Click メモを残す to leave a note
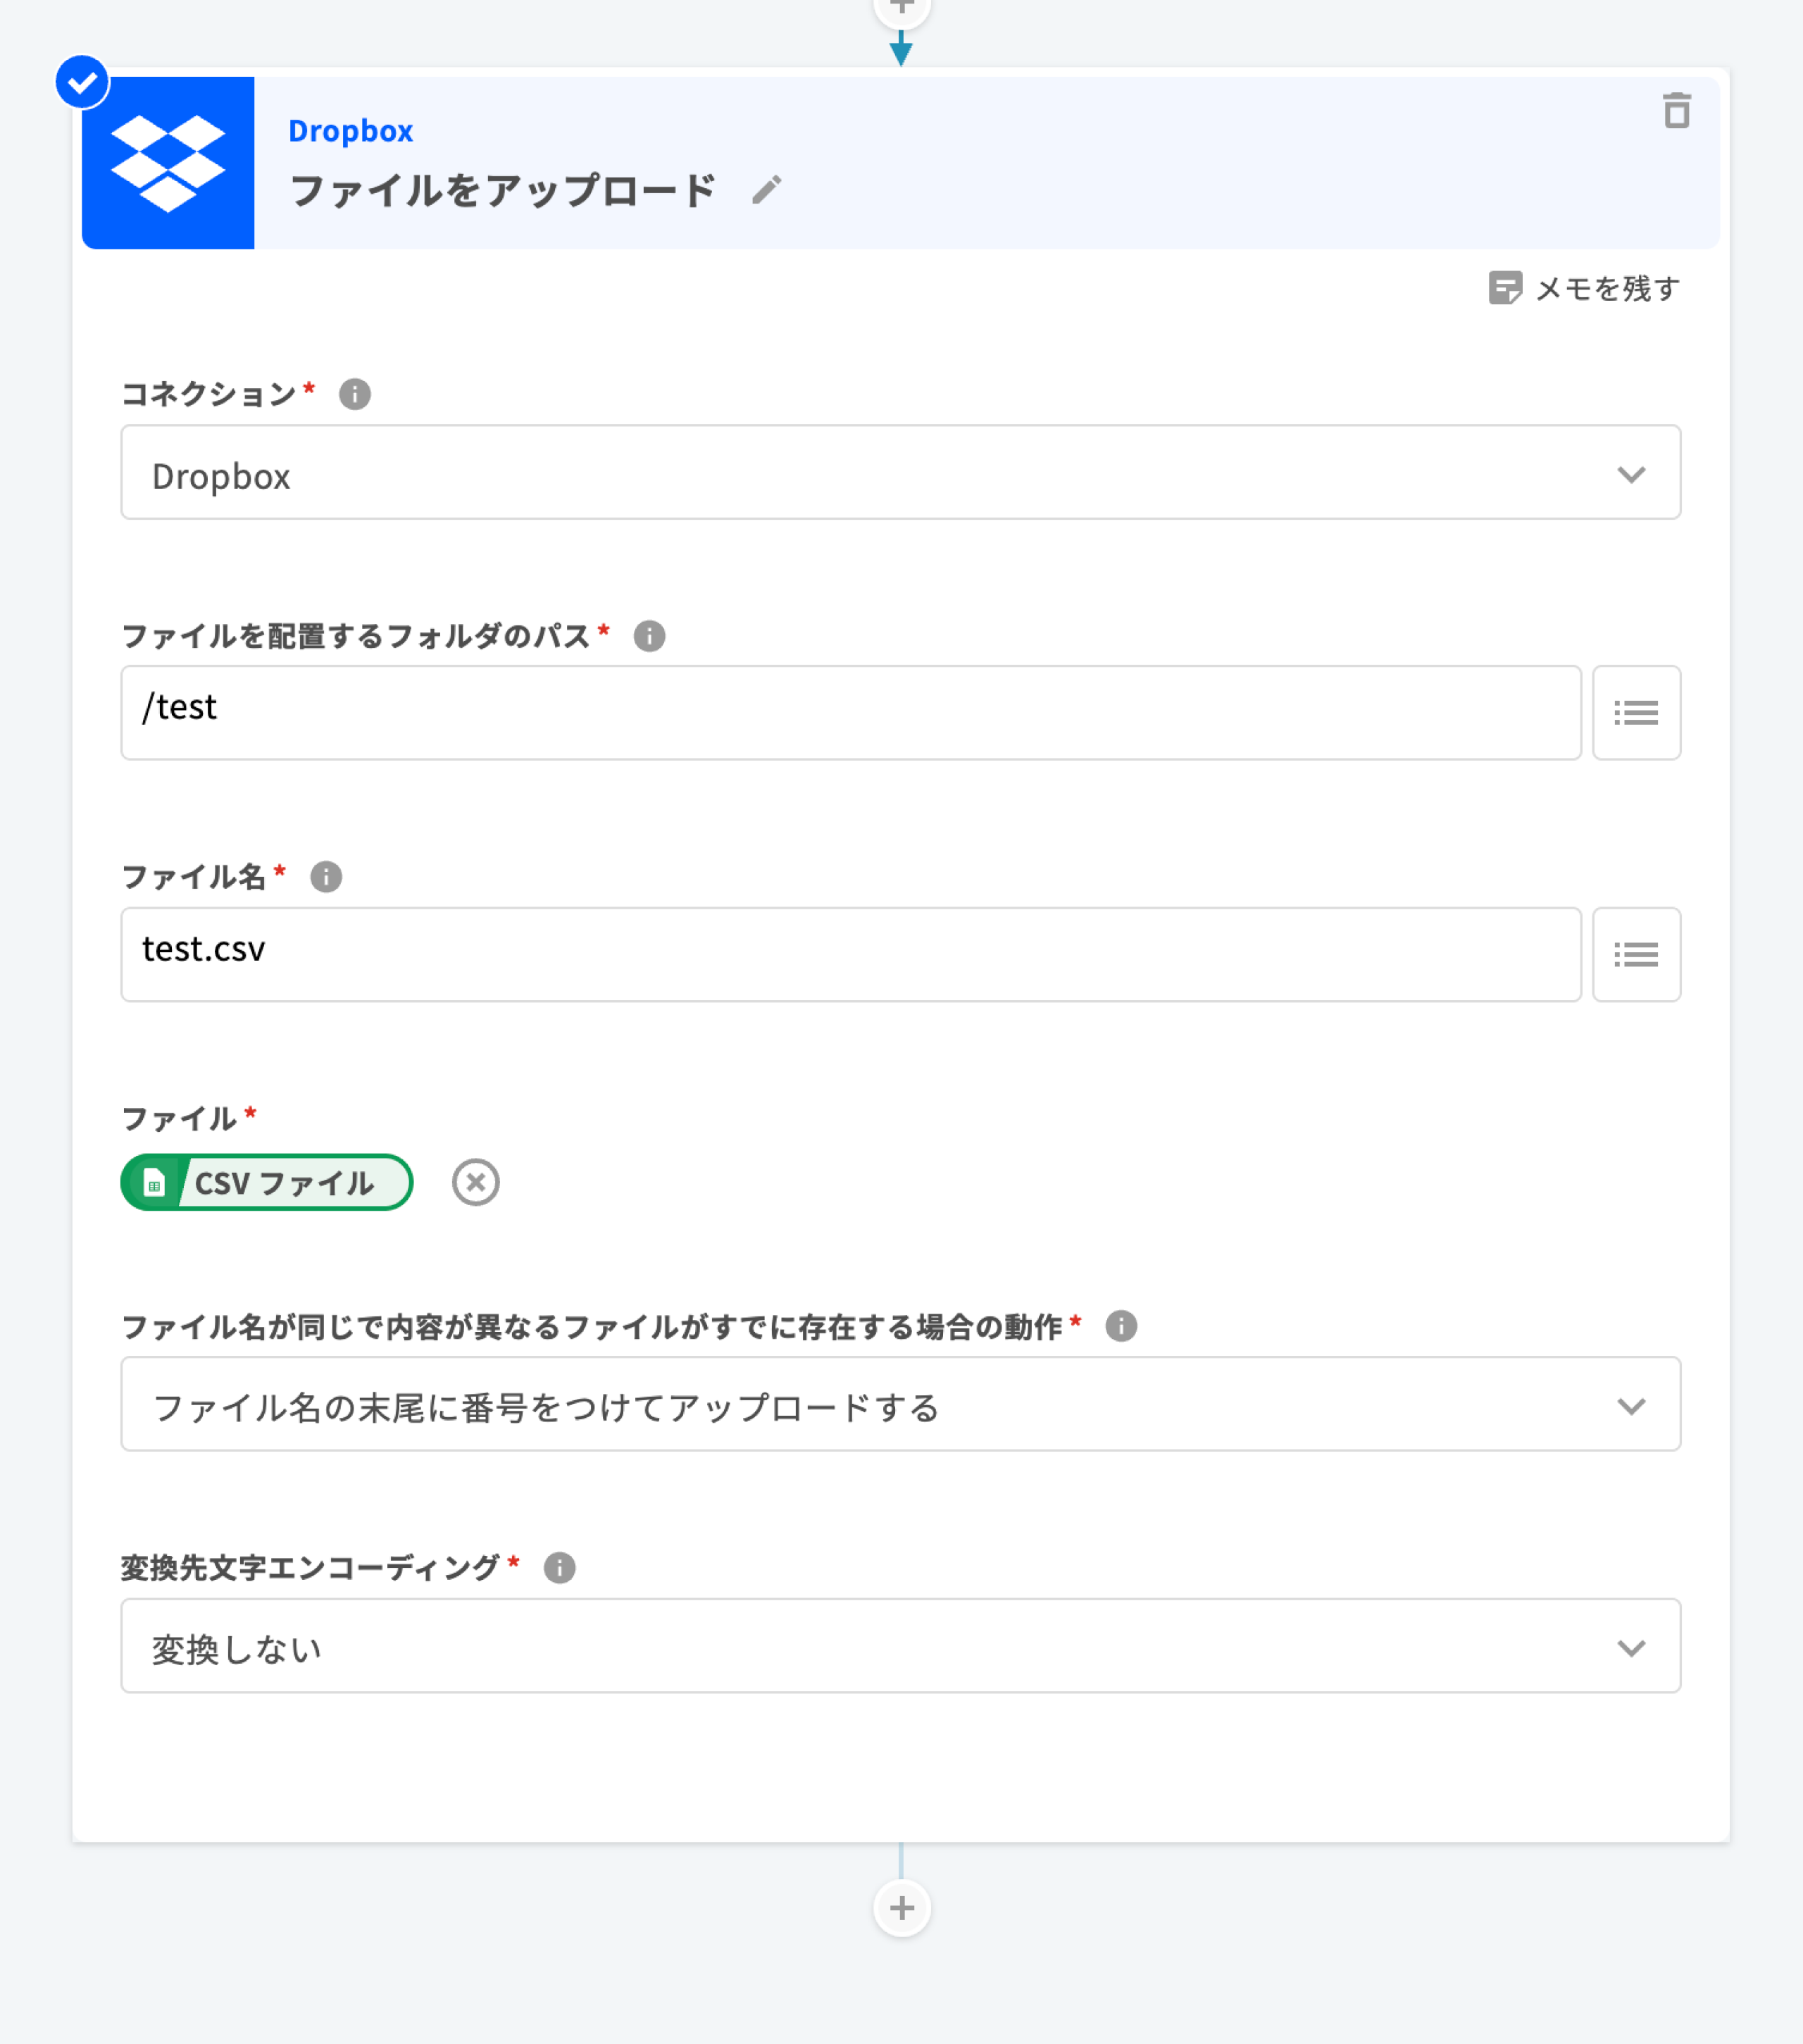Image resolution: width=1803 pixels, height=2044 pixels. pyautogui.click(x=1584, y=289)
